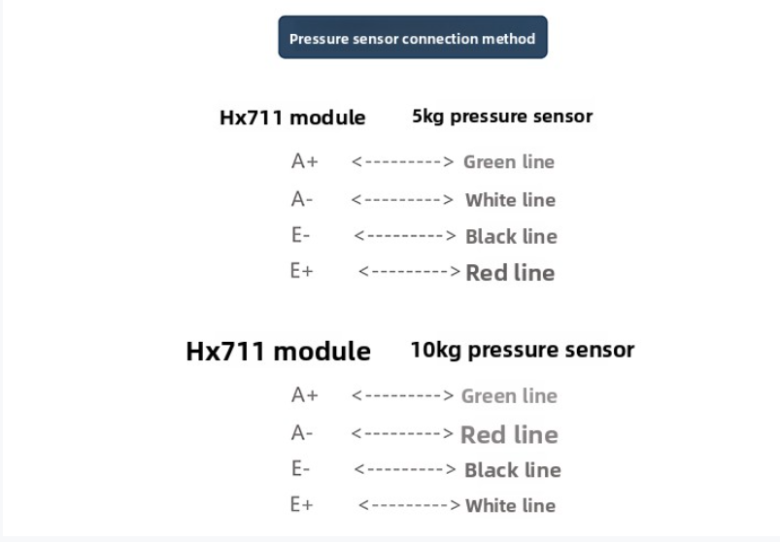This screenshot has width=780, height=542.
Task: Select Black line text in 5kg section
Action: (x=511, y=236)
